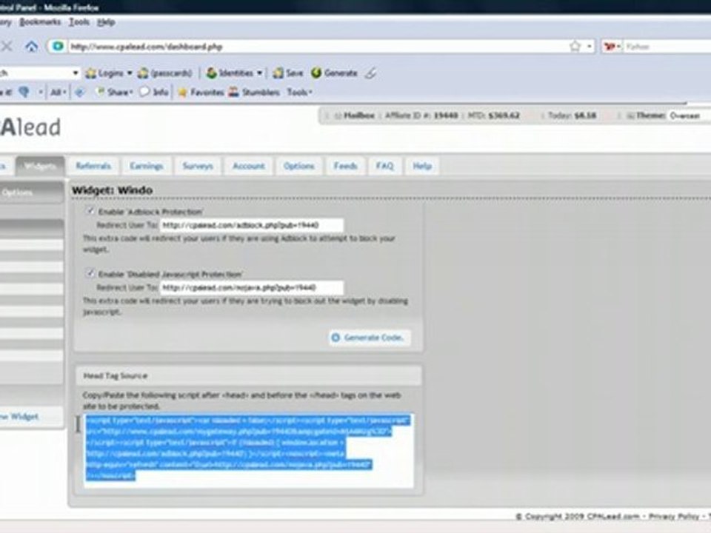Click the Generate Code button

370,338
